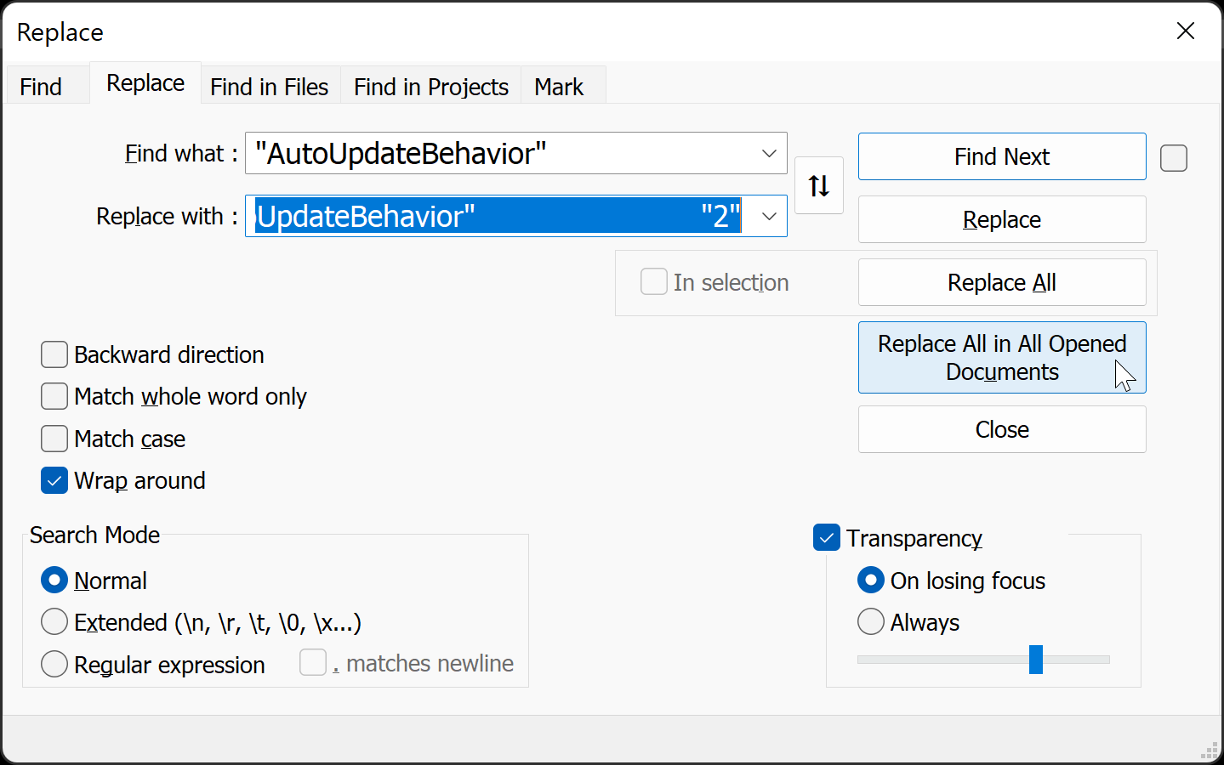Expand the Find what history dropdown

(x=769, y=154)
